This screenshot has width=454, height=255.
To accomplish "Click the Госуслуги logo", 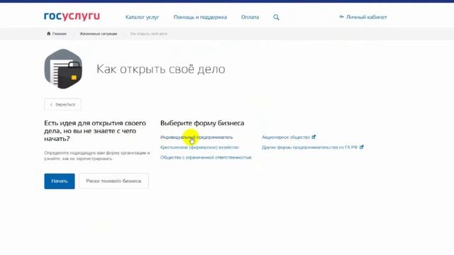I will tap(72, 16).
